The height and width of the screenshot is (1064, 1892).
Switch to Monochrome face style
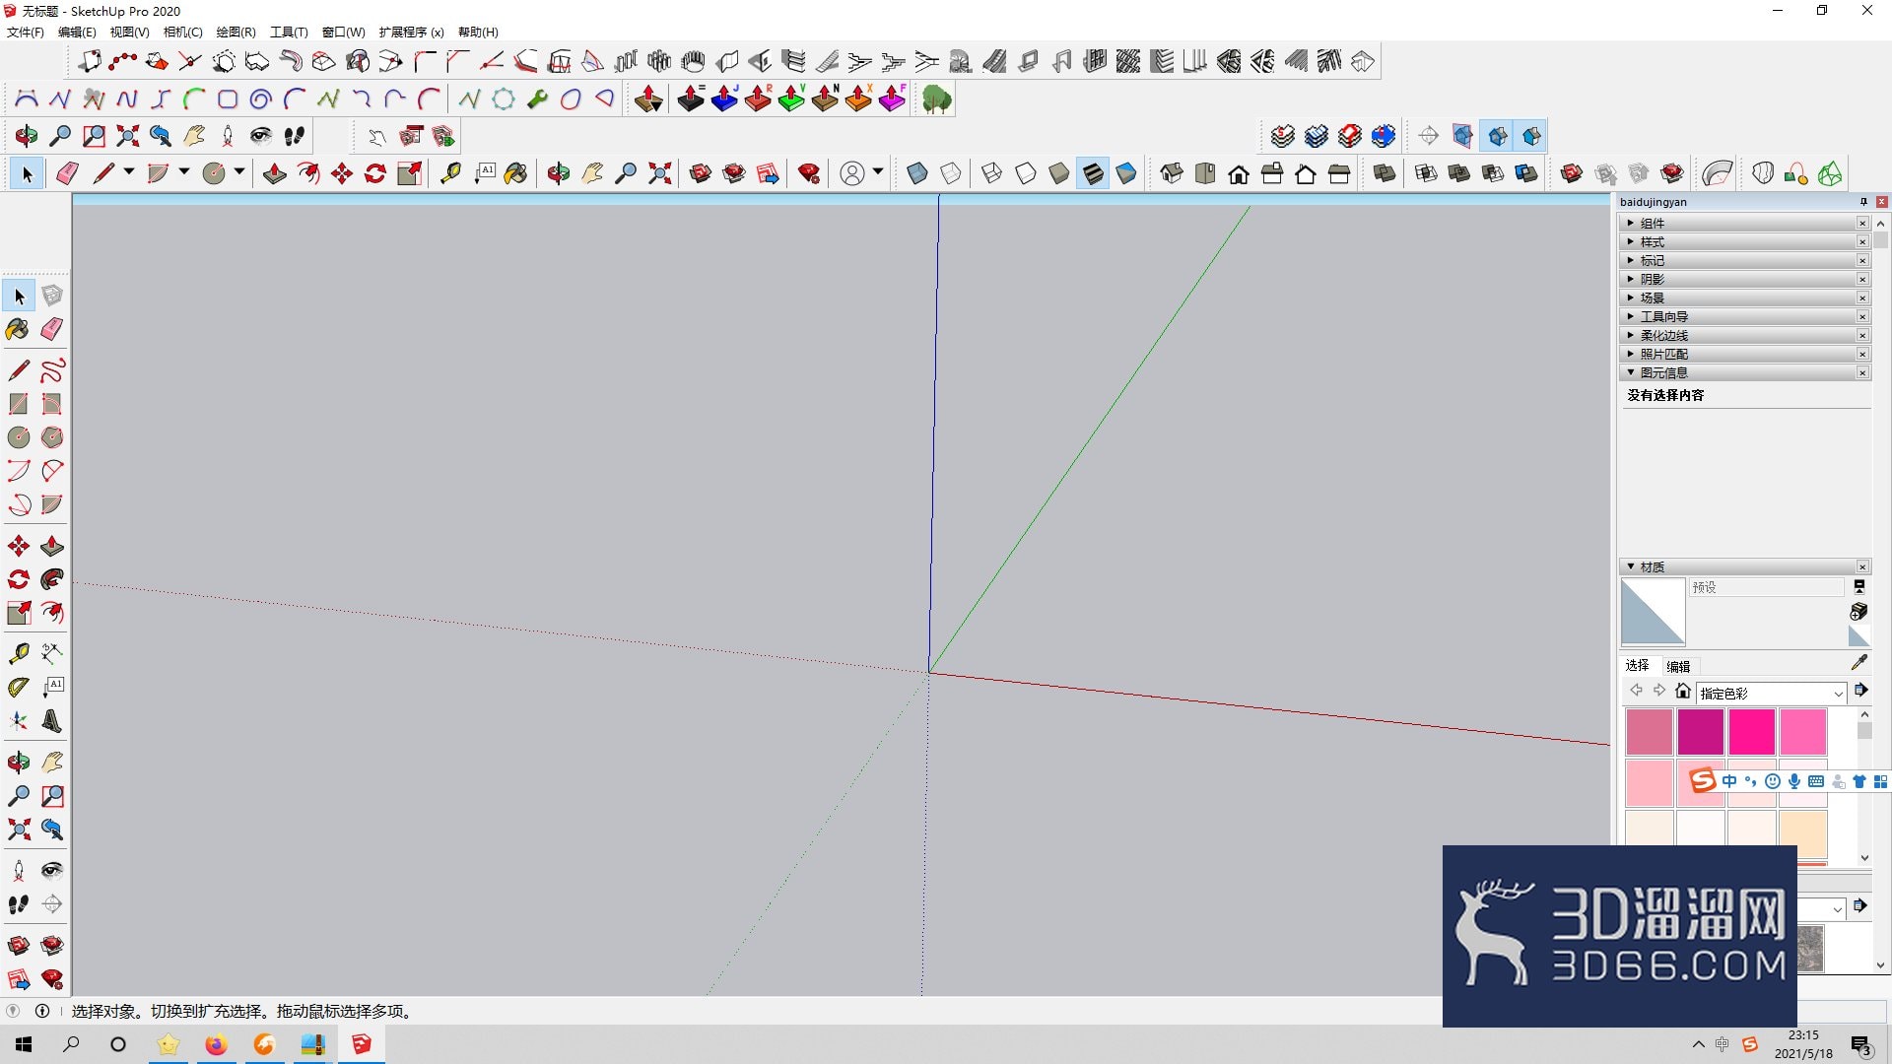[1126, 174]
